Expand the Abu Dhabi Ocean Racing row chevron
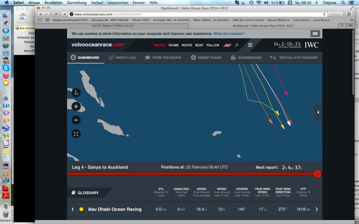The image size is (359, 224). pos(317,209)
